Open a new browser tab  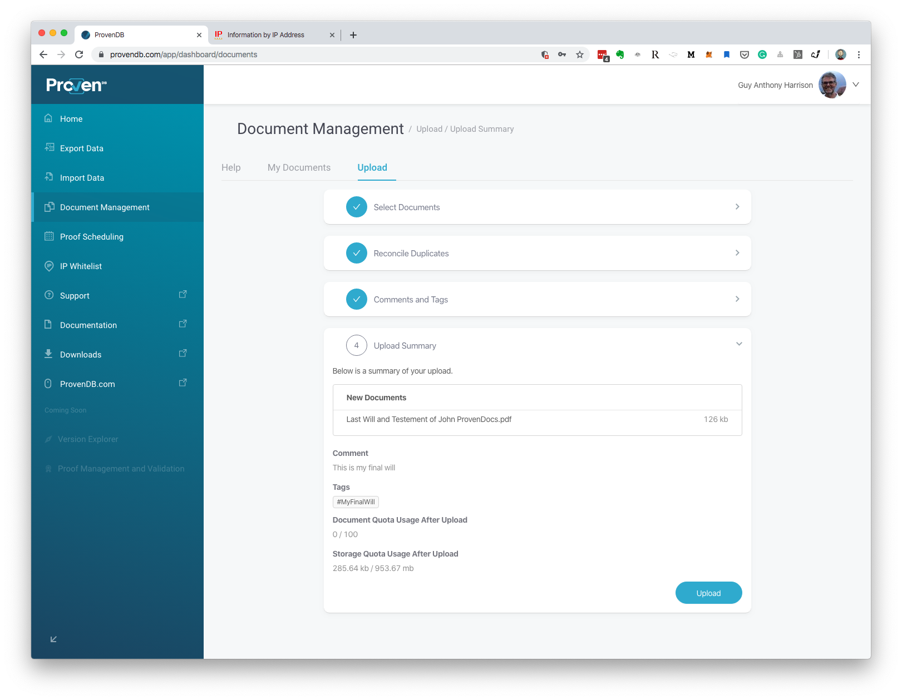pyautogui.click(x=353, y=35)
